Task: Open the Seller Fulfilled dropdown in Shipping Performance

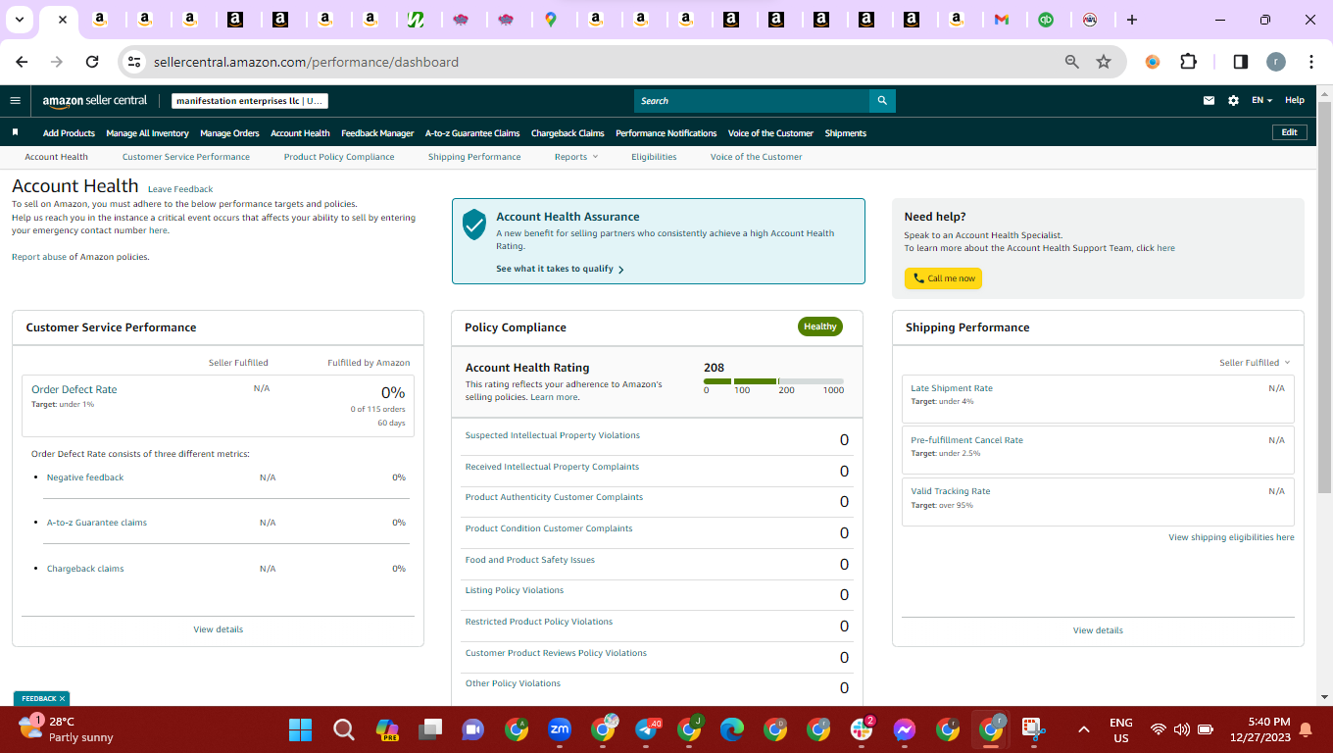Action: (x=1255, y=363)
